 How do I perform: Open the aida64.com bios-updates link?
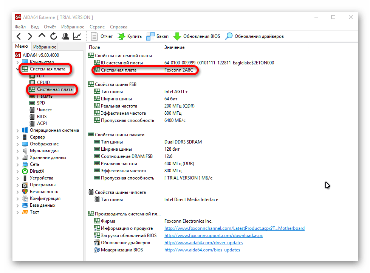[x=202, y=250]
